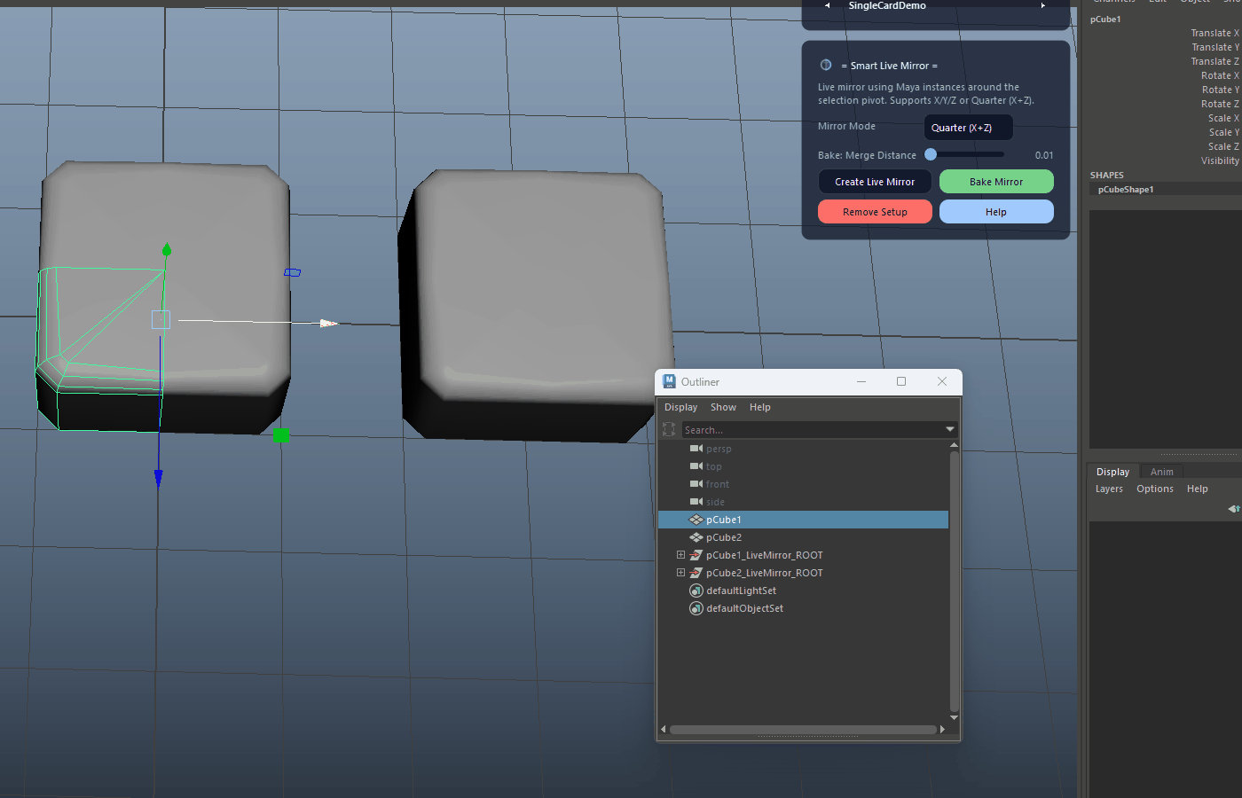This screenshot has width=1242, height=798.
Task: Open the Outliner search options dropdown arrow
Action: [x=950, y=429]
